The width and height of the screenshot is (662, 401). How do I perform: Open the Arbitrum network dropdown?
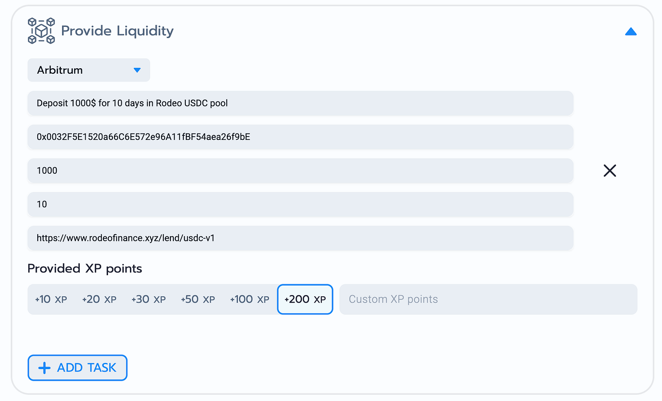(89, 70)
